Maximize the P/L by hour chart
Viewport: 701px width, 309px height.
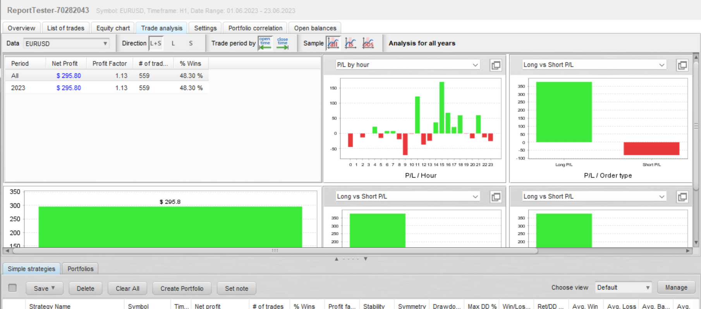click(496, 65)
